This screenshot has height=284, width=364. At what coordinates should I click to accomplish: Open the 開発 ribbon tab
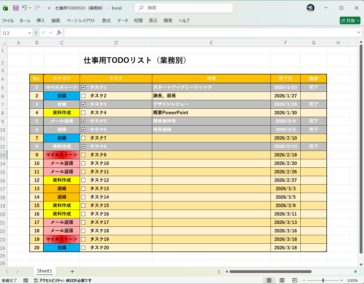[168, 21]
